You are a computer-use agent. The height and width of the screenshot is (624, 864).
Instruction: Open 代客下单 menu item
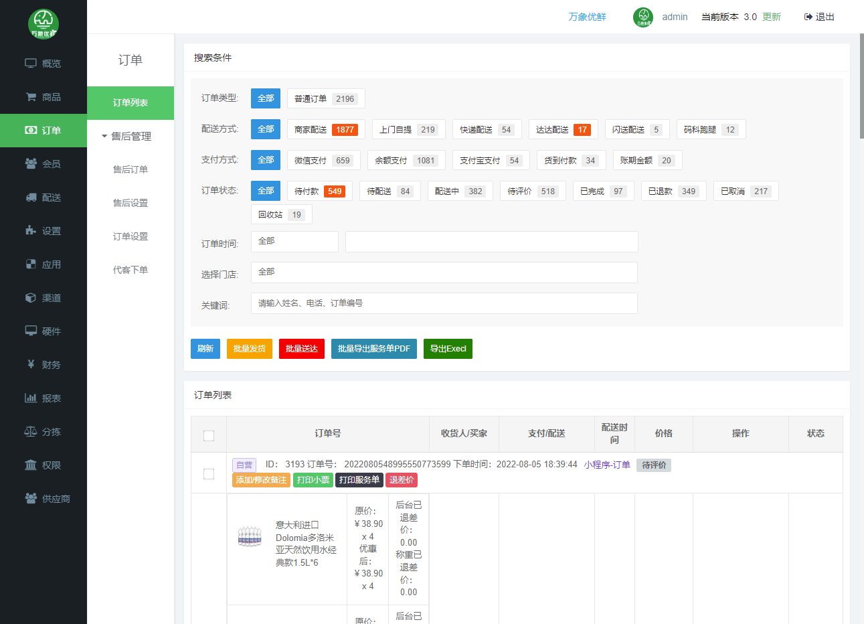(131, 270)
